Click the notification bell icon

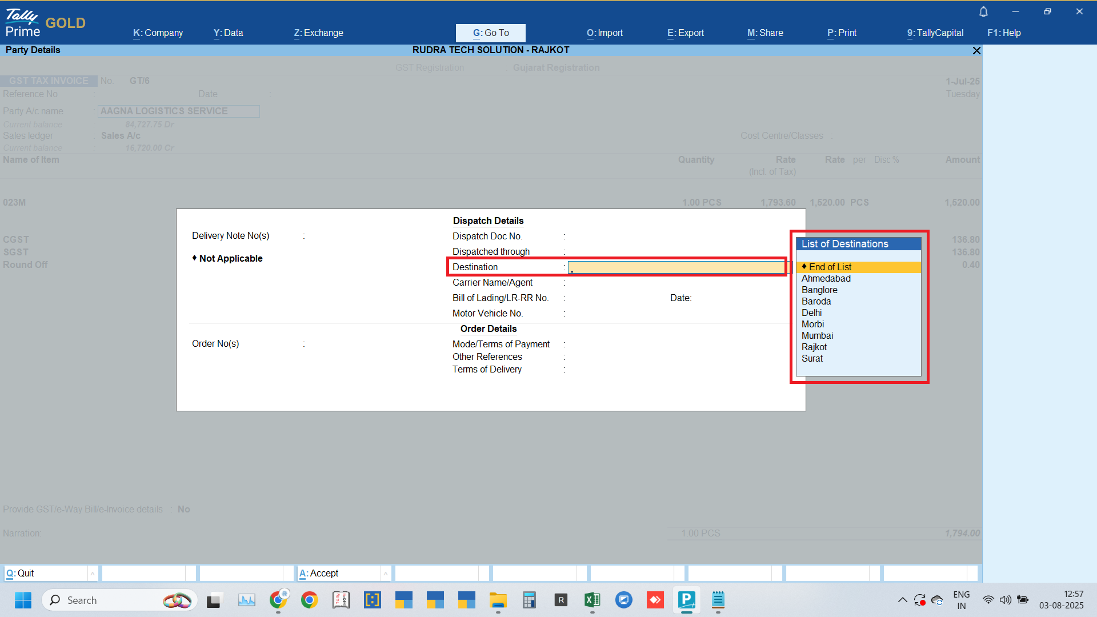[983, 11]
